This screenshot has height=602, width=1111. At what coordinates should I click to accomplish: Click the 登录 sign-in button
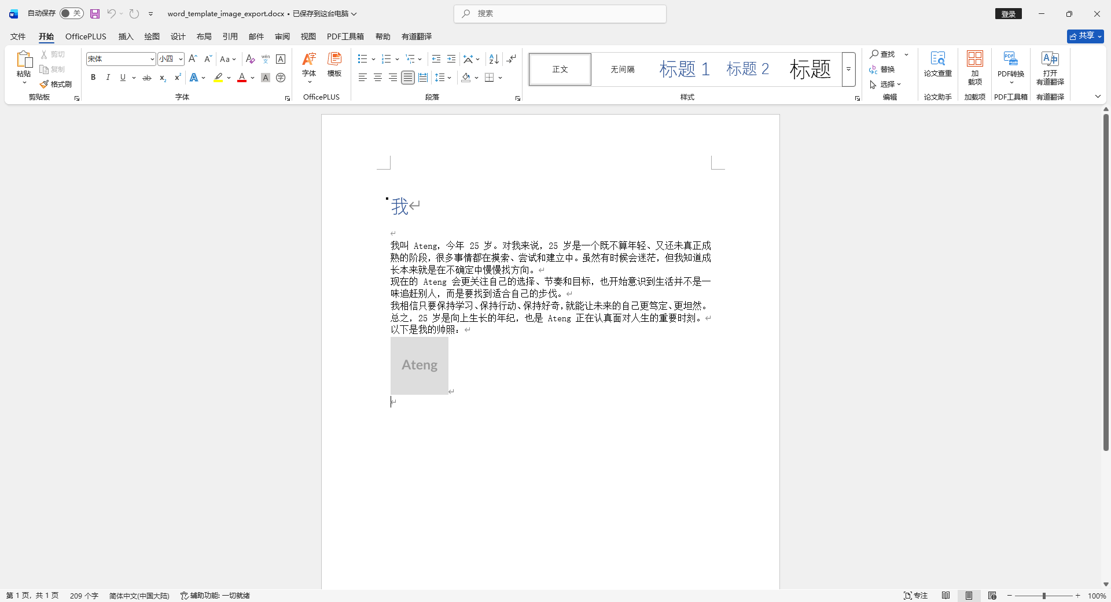[x=1008, y=14]
